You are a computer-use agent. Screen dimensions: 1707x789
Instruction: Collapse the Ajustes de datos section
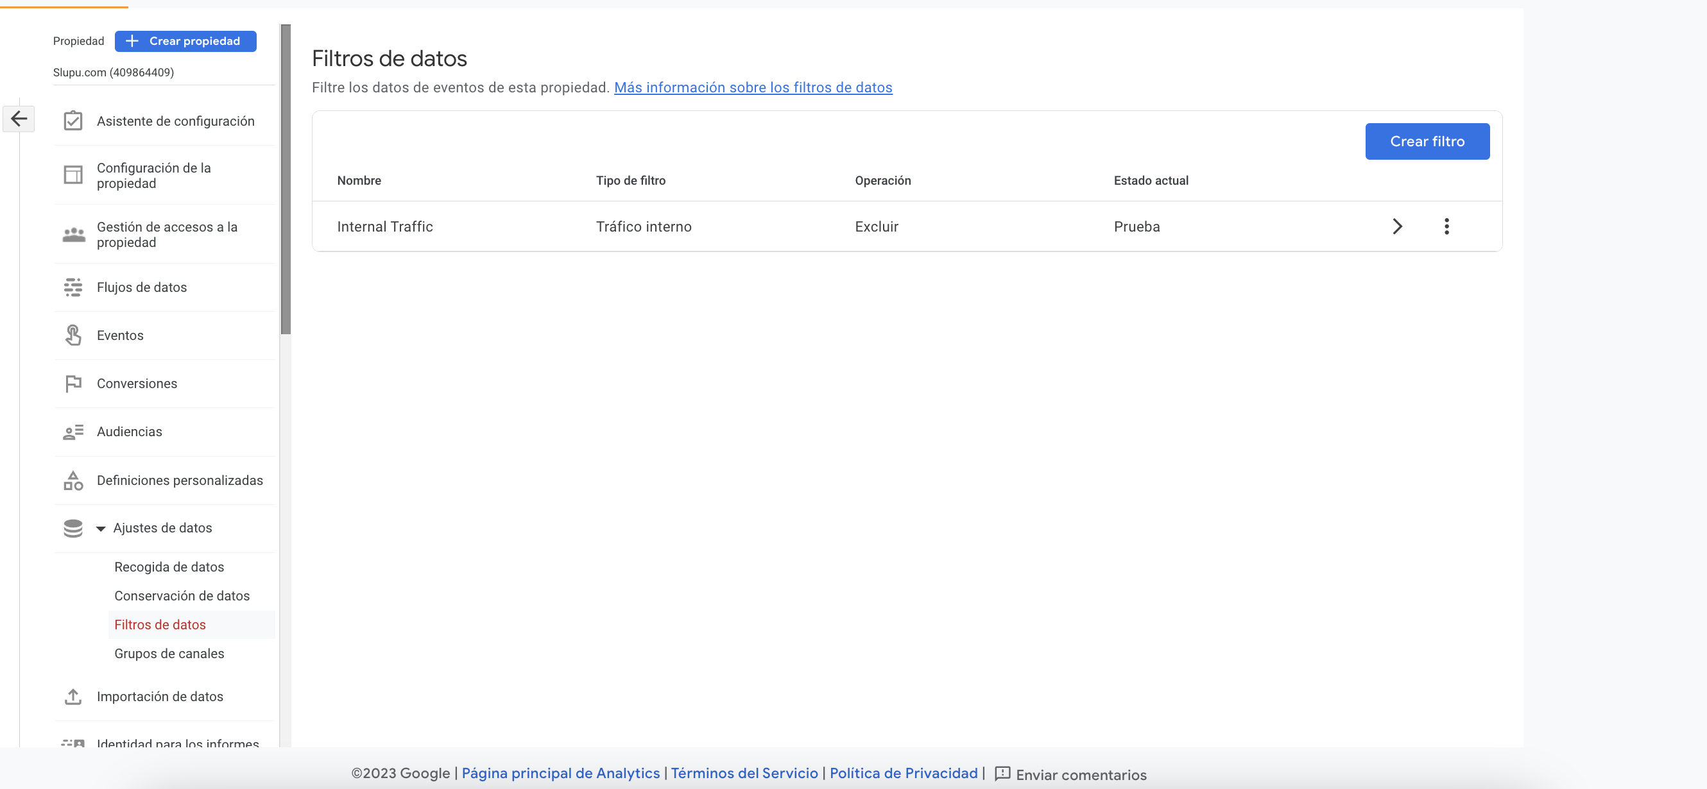(101, 529)
